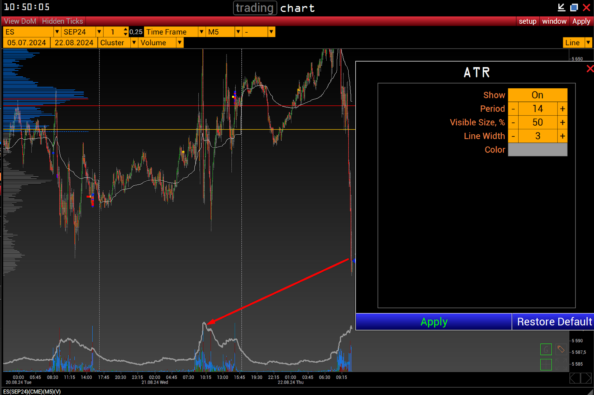Open the ES symbol dropdown
Image resolution: width=594 pixels, height=395 pixels.
[x=57, y=32]
